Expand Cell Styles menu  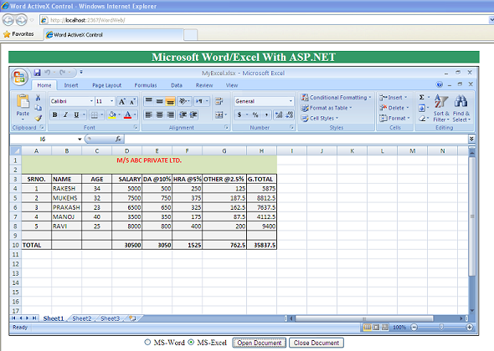(320, 119)
